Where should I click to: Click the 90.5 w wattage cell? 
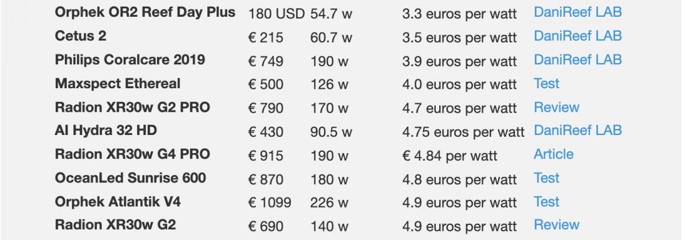331,132
